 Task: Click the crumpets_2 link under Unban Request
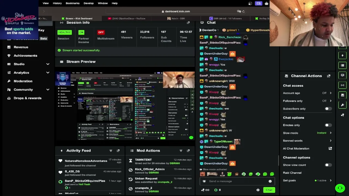pyautogui.click(x=165, y=182)
